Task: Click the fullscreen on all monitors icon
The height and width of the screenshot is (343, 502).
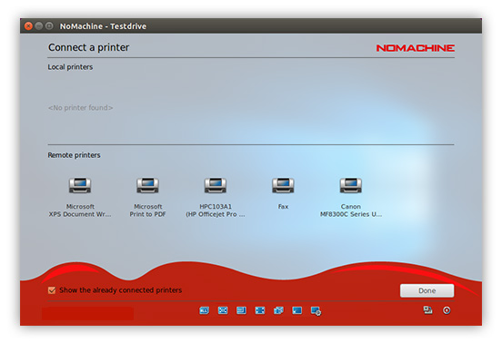Action: click(278, 310)
